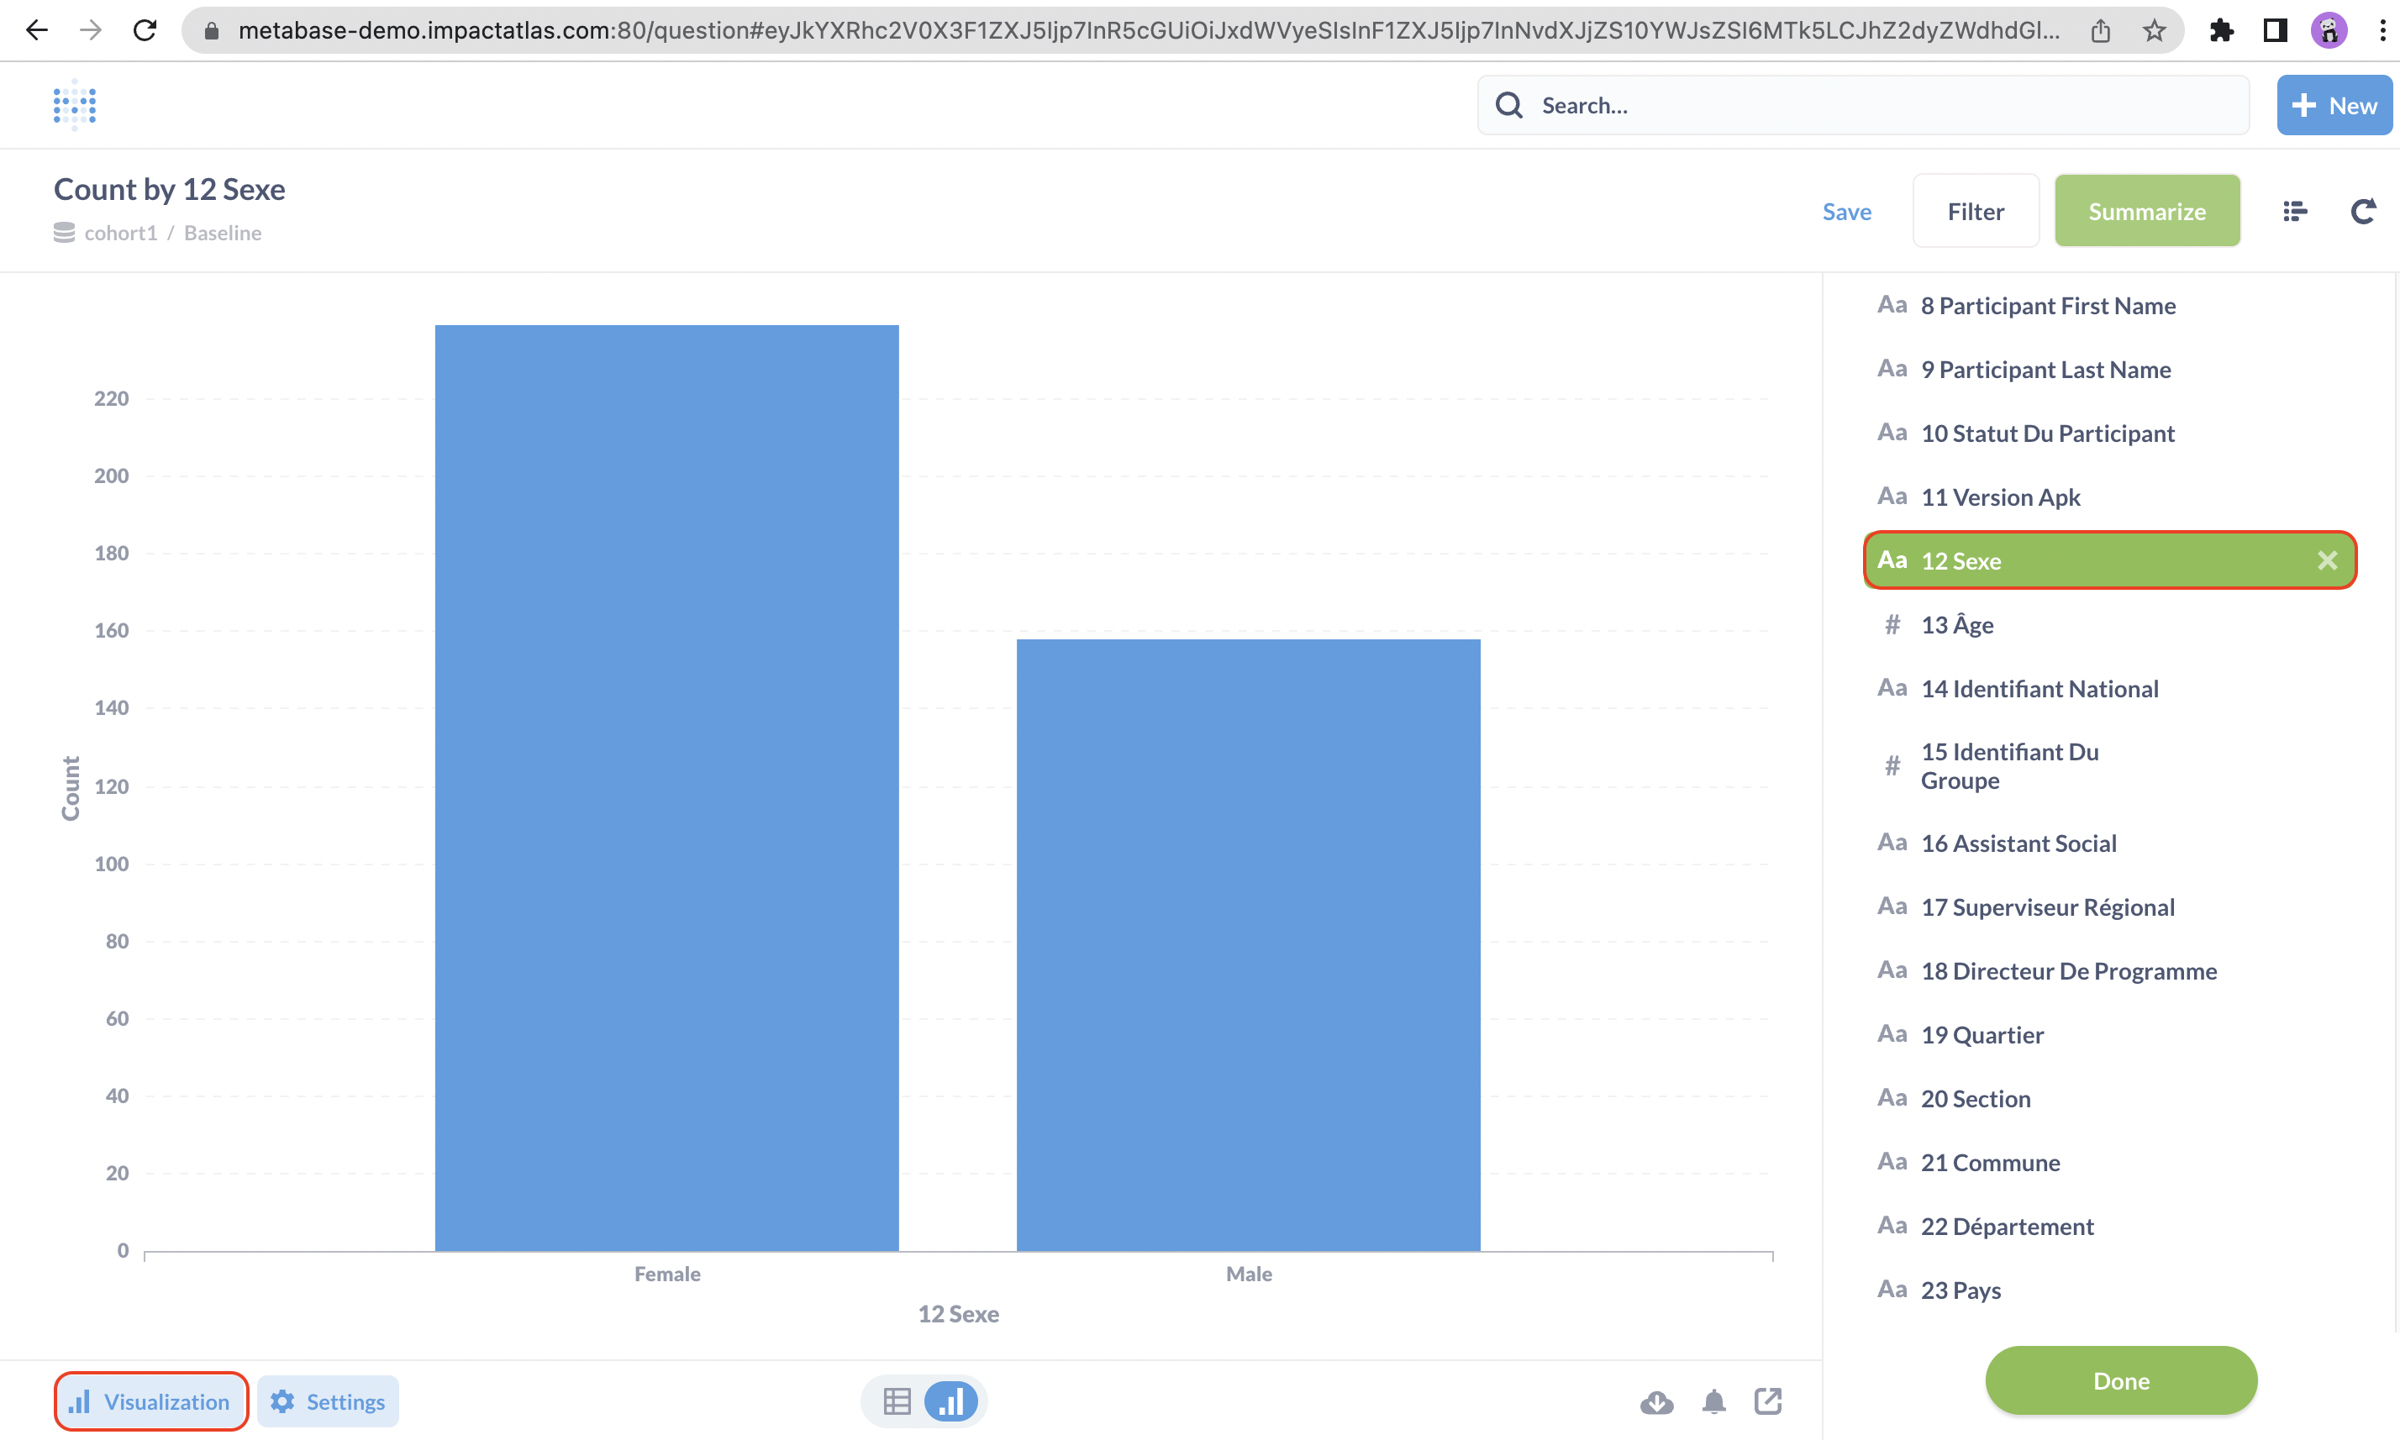Open the notebook editor icon
The width and height of the screenshot is (2400, 1440).
coord(2295,211)
